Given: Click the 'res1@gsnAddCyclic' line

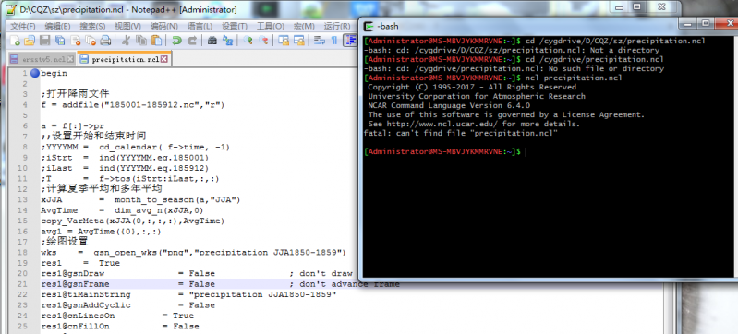Looking at the screenshot, I should pos(127,305).
